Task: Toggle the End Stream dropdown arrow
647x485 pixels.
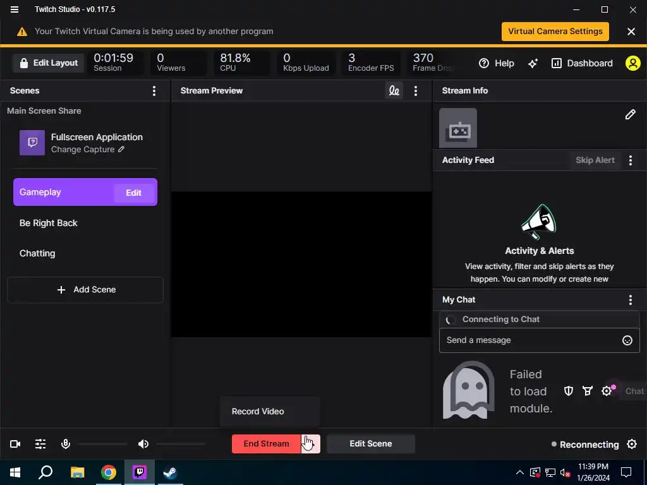Action: (x=311, y=444)
